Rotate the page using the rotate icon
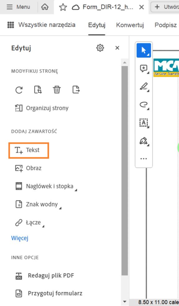179x306 pixels. (x=19, y=90)
